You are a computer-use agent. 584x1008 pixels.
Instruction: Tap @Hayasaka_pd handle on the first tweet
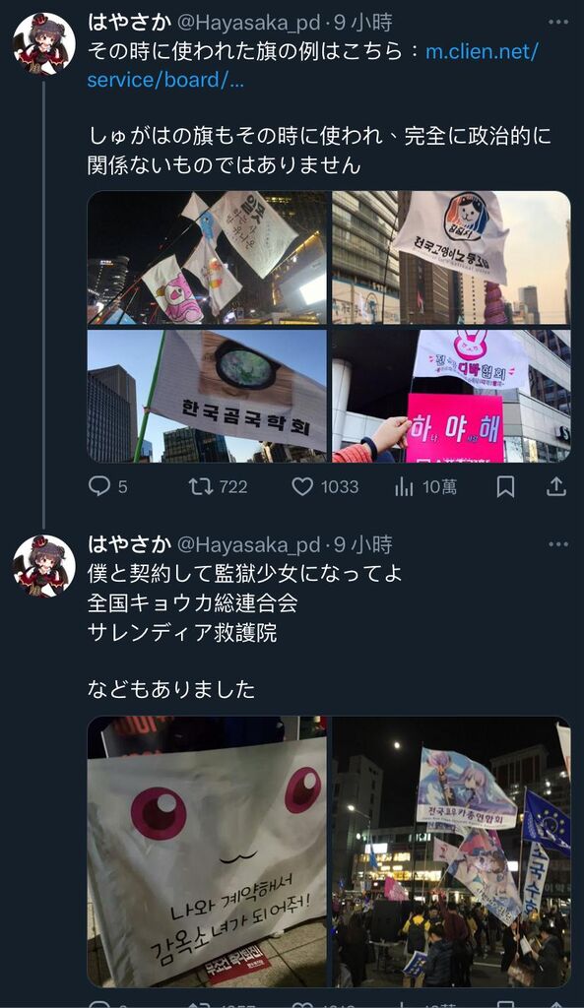248,24
